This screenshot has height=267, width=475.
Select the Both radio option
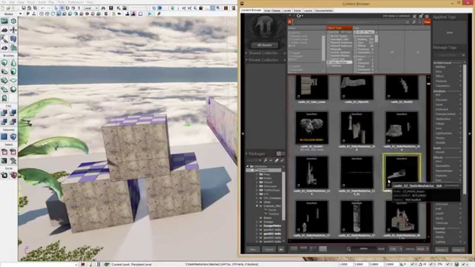pos(290,59)
